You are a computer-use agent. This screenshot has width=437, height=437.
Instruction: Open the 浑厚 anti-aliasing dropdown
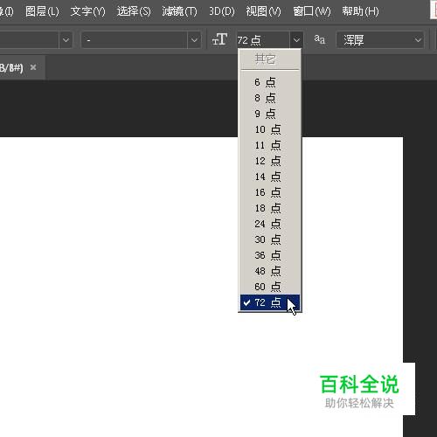380,39
